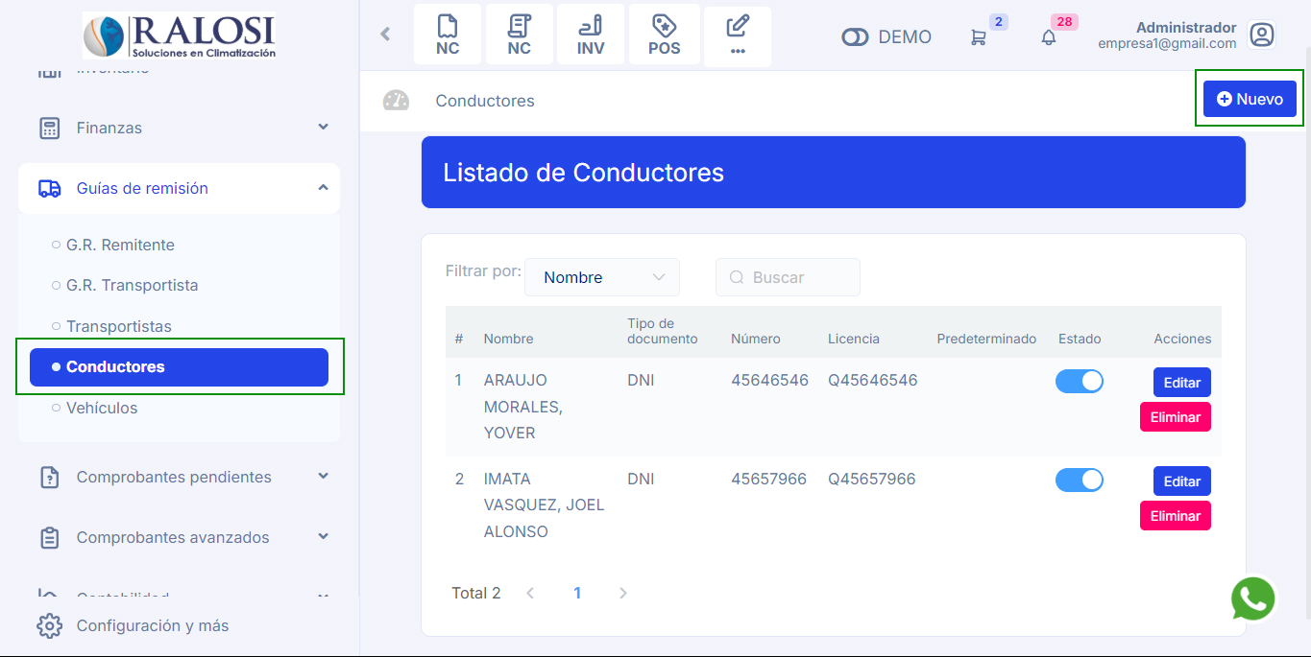Viewport: 1311px width, 657px height.
Task: Collapse sidebar with the left arrow
Action: [385, 35]
